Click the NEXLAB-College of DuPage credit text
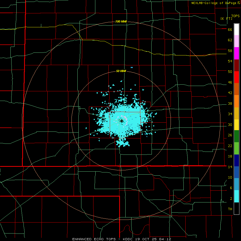This screenshot has width=241, height=241. point(214,3)
